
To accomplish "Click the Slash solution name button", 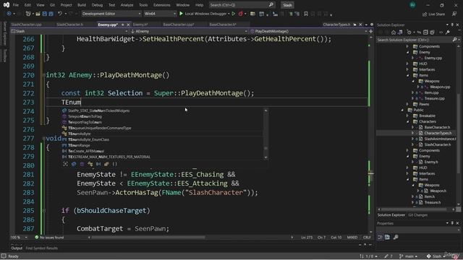I will [x=287, y=5].
